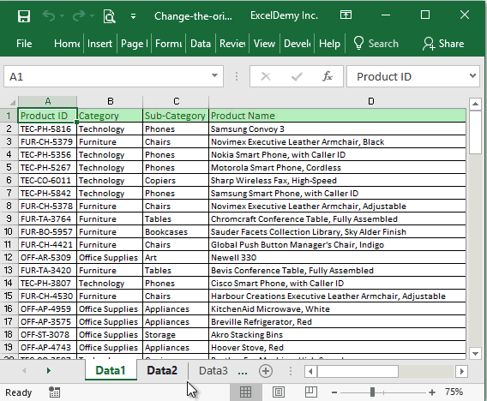Click the Cancel X icon in formula bar
The height and width of the screenshot is (401, 487).
266,76
